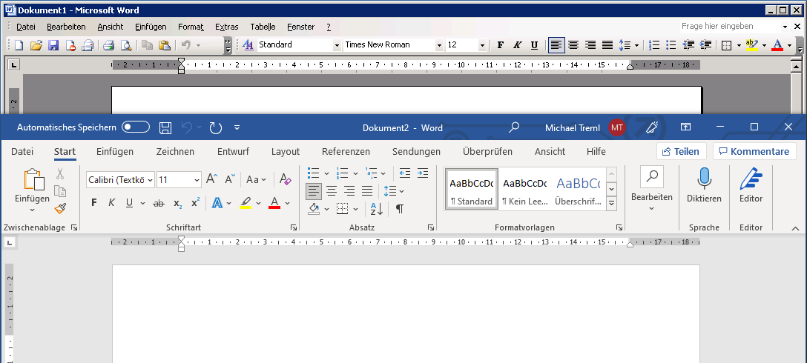Click the Clear Formatting eraser icon
This screenshot has width=807, height=363.
pyautogui.click(x=285, y=179)
